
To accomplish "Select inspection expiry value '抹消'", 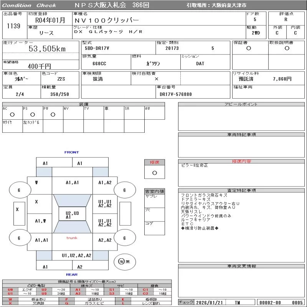I will (98, 79).
